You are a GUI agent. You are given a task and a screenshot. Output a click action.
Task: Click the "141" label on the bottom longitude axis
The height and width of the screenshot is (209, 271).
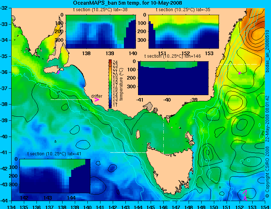point(100,207)
